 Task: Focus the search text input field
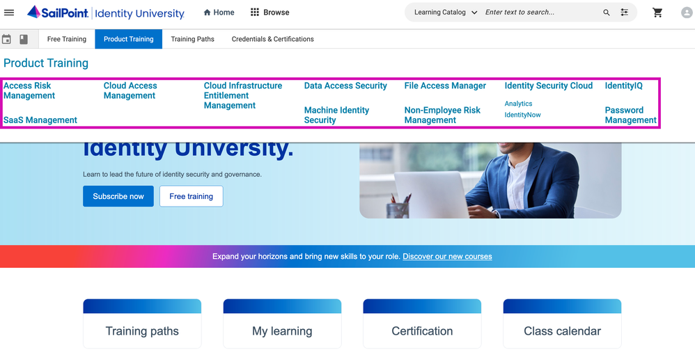click(540, 13)
